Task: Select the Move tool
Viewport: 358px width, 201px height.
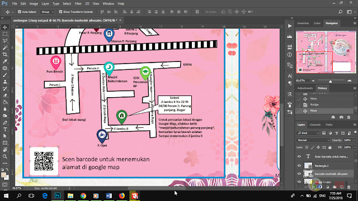Action: click(x=5, y=27)
